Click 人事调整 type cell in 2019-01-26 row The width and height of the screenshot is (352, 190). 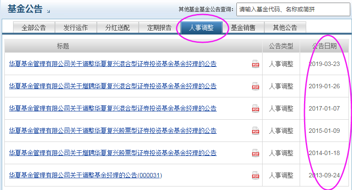[281, 86]
